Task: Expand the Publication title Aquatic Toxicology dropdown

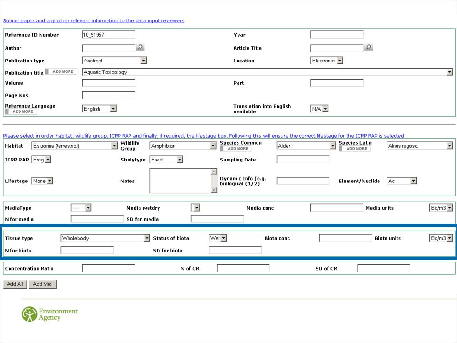Action: tap(268, 72)
